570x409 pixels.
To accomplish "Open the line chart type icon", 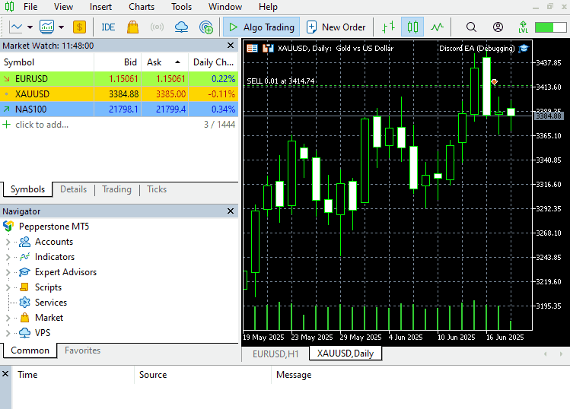I will coord(16,27).
